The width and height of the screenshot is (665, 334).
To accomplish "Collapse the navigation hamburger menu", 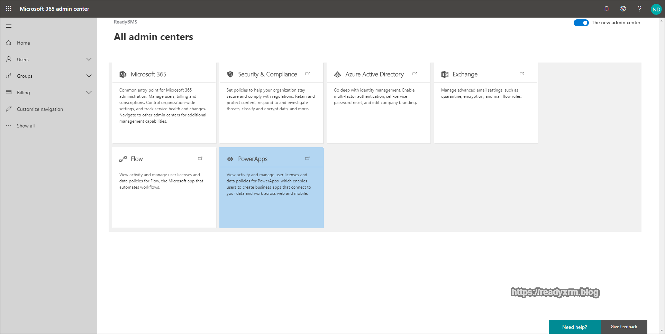I will click(9, 26).
